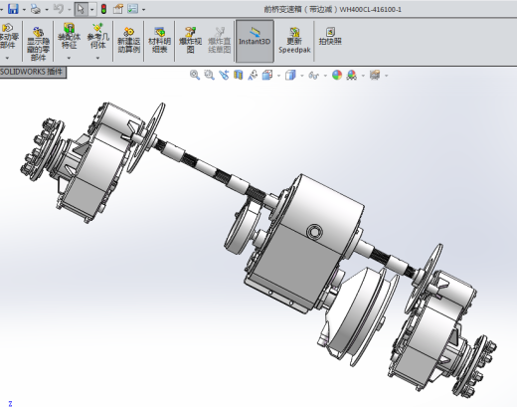Open Bill of Materials (材料明细表)
Image resolution: width=517 pixels, height=407 pixels.
[x=159, y=41]
